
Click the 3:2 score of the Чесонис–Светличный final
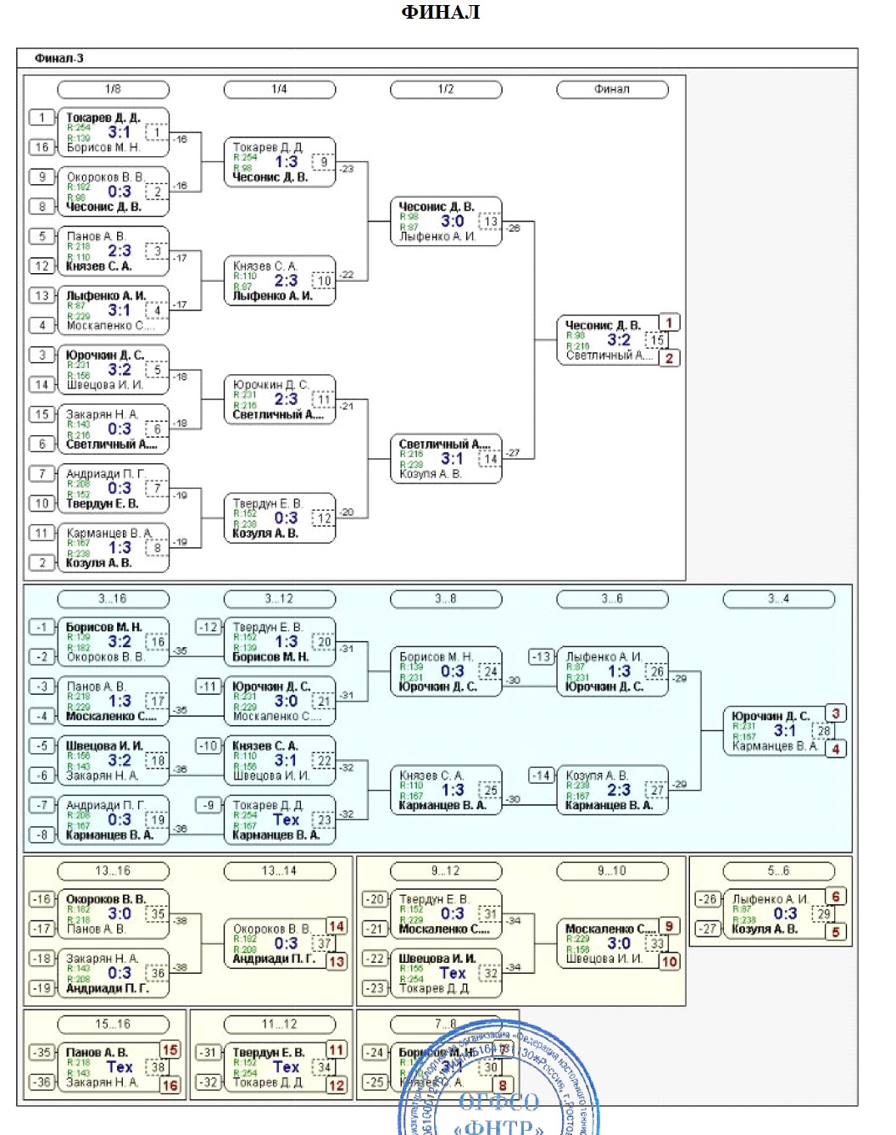[x=619, y=340]
